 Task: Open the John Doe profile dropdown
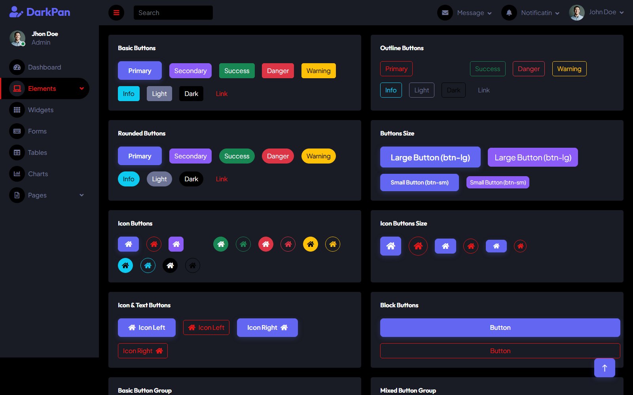click(x=597, y=13)
